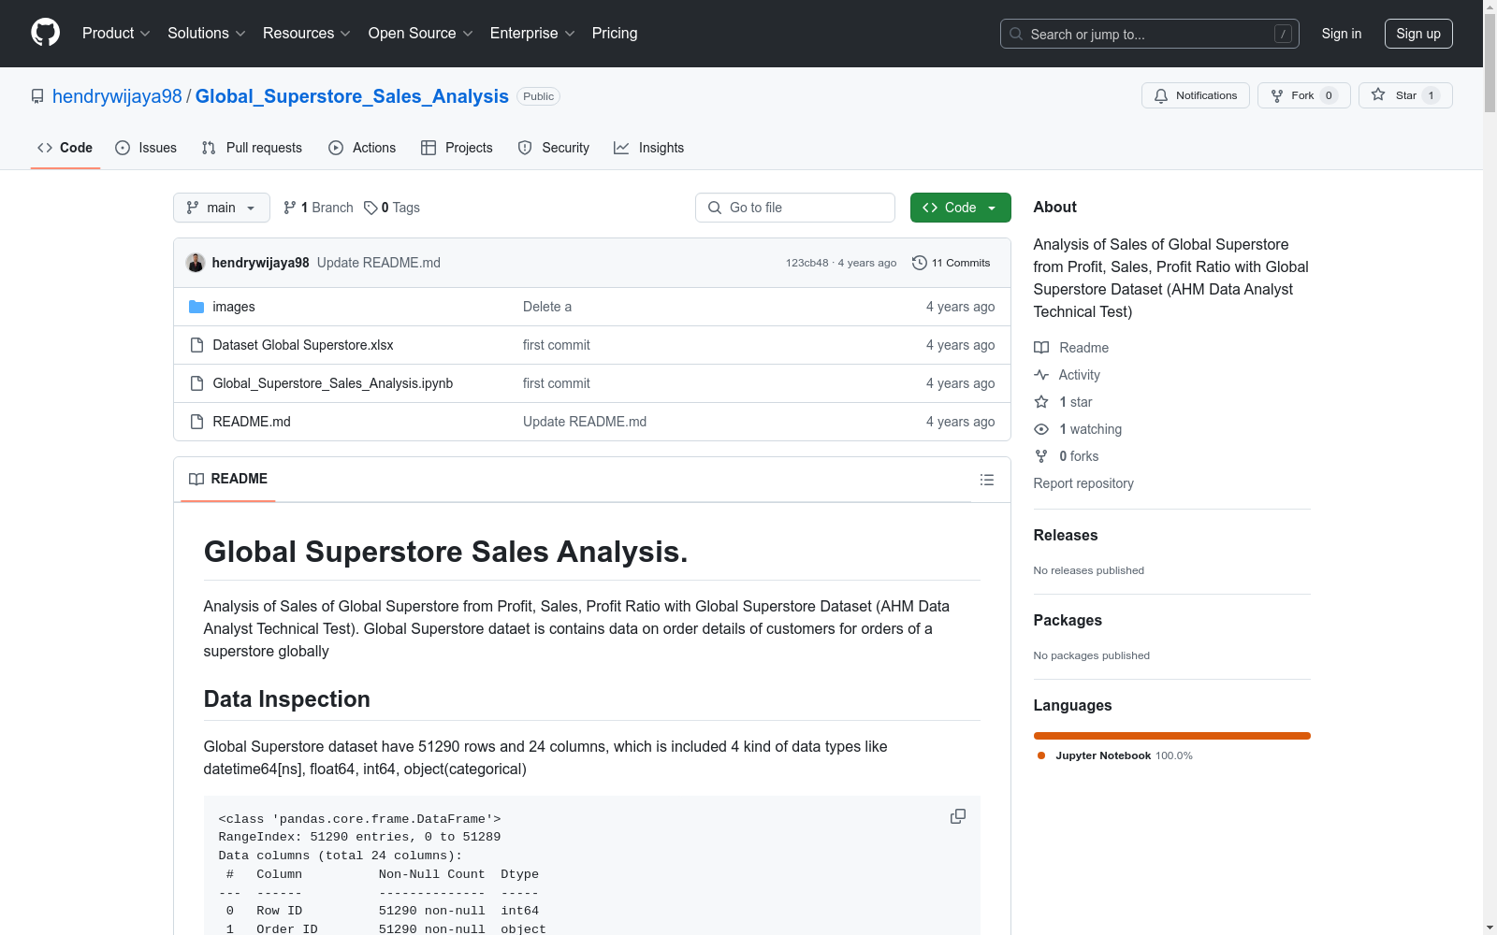
Task: Click the orange Languages bar
Action: click(x=1172, y=736)
